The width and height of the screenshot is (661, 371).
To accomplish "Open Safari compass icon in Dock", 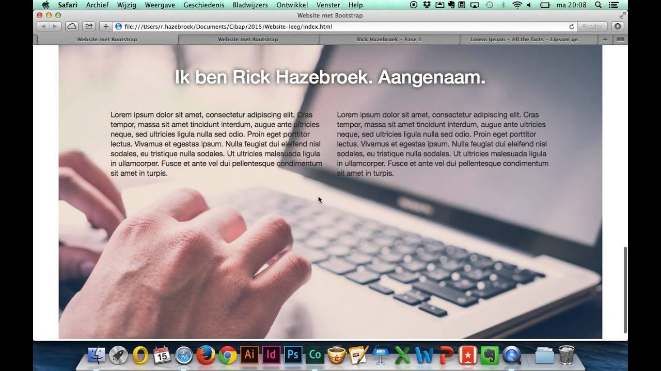I will 184,355.
